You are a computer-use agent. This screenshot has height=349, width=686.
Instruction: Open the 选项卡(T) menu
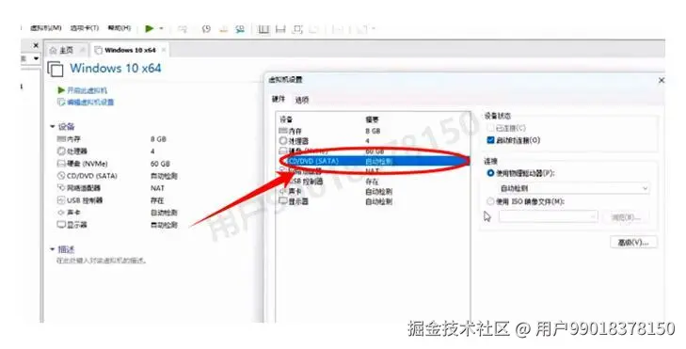coord(85,28)
